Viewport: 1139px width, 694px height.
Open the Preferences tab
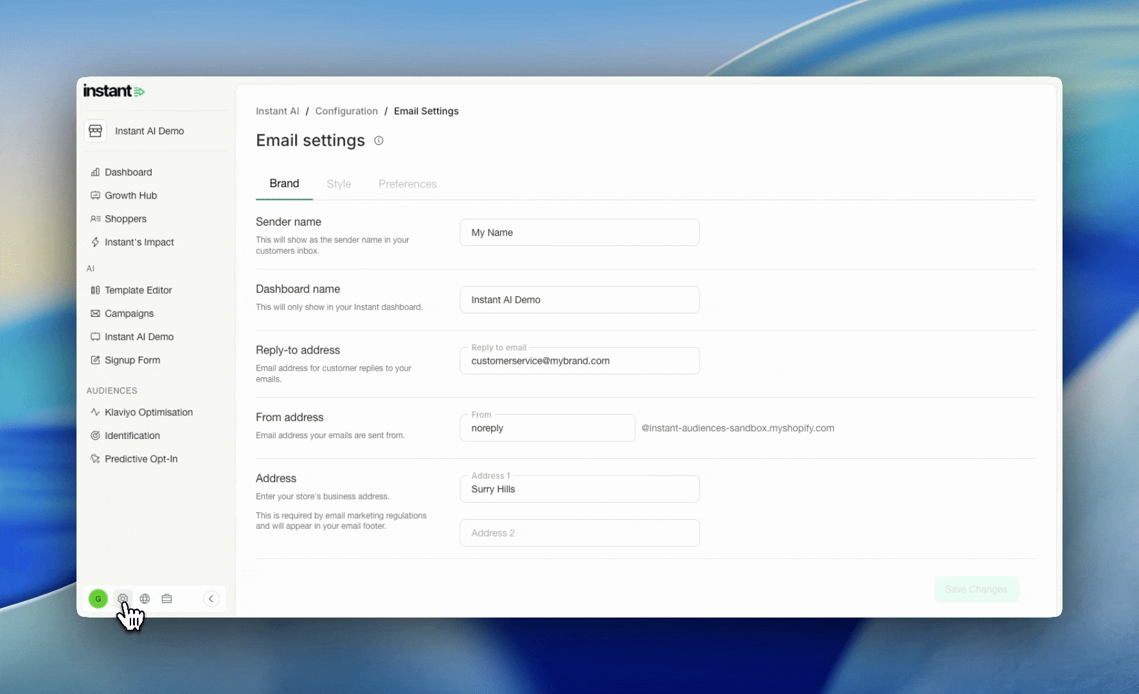pos(407,184)
